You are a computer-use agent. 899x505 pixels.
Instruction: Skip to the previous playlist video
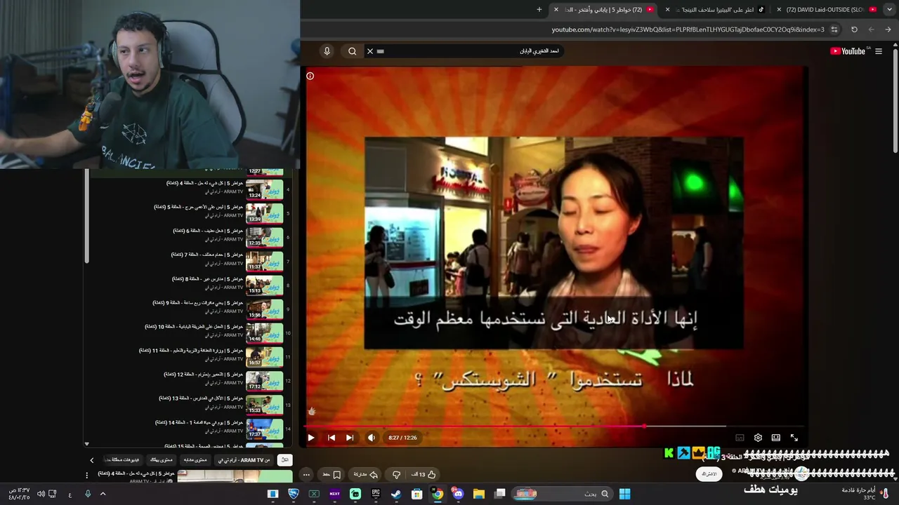click(332, 438)
